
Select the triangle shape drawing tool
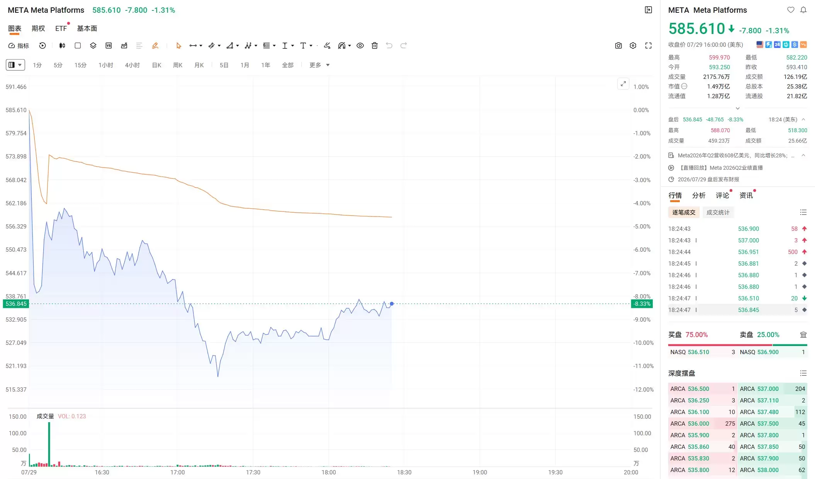point(230,46)
